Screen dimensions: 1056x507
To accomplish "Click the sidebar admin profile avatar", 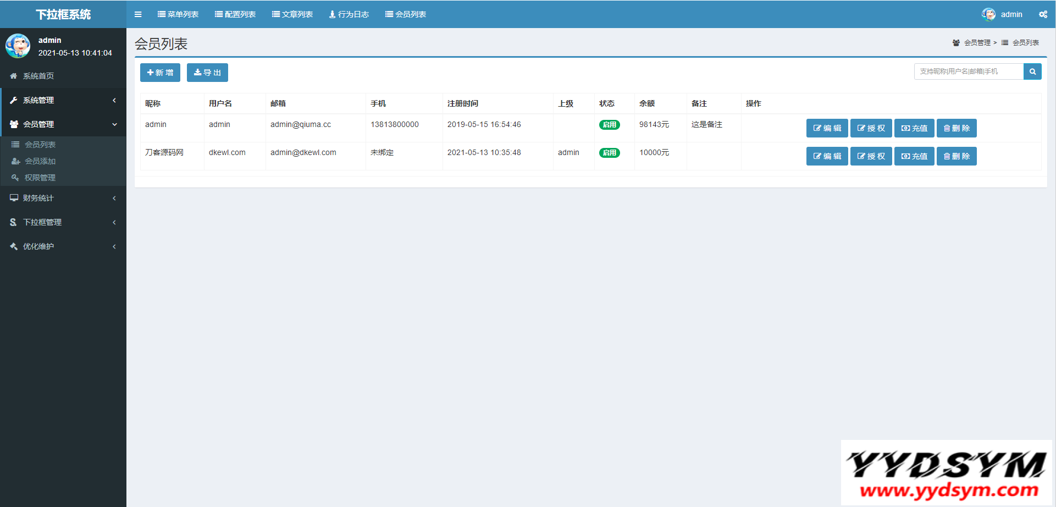I will [18, 46].
